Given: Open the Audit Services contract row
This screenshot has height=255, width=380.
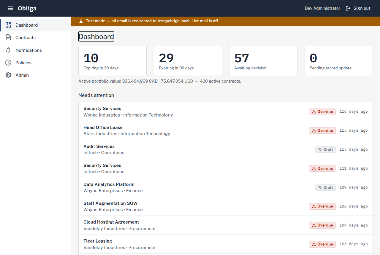Looking at the screenshot, I should [x=226, y=150].
